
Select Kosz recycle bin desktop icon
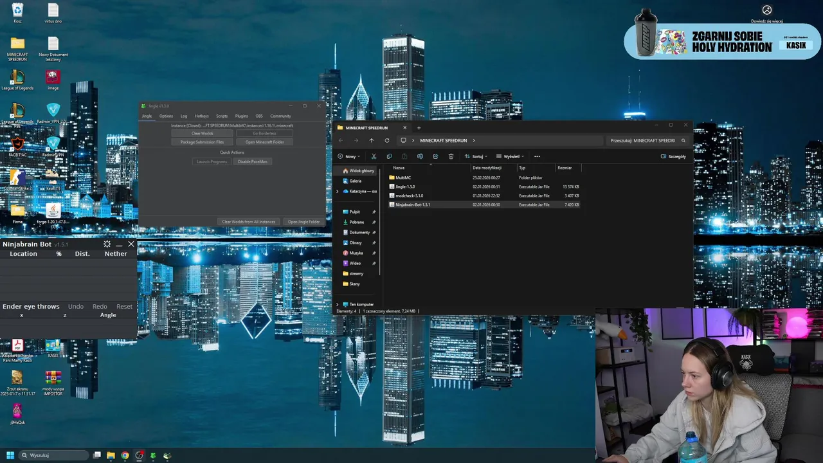tap(17, 13)
